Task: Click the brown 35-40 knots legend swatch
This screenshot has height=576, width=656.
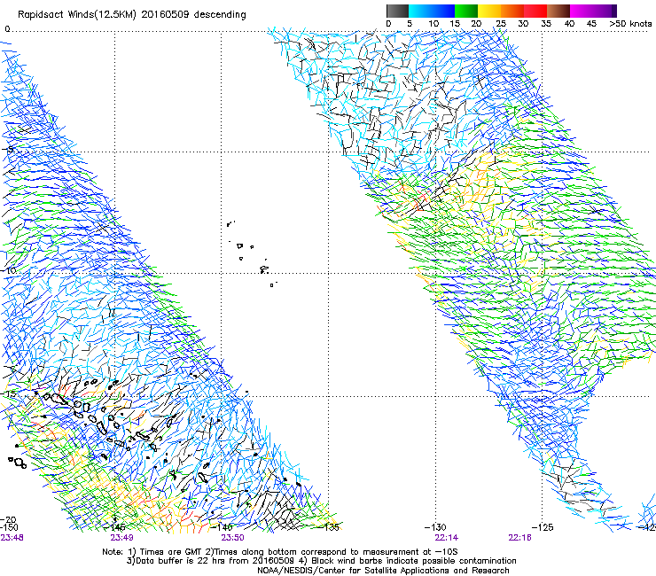Action: (558, 11)
